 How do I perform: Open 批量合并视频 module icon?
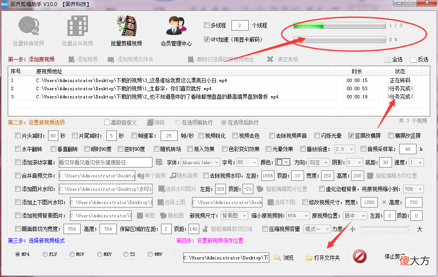[x=77, y=26]
